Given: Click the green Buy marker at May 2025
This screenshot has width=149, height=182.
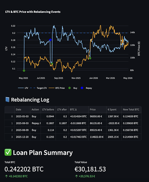Looking at the screenshot, I should 24,71.
